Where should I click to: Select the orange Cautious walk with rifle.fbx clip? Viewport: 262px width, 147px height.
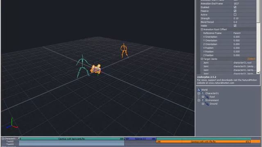tap(203, 142)
